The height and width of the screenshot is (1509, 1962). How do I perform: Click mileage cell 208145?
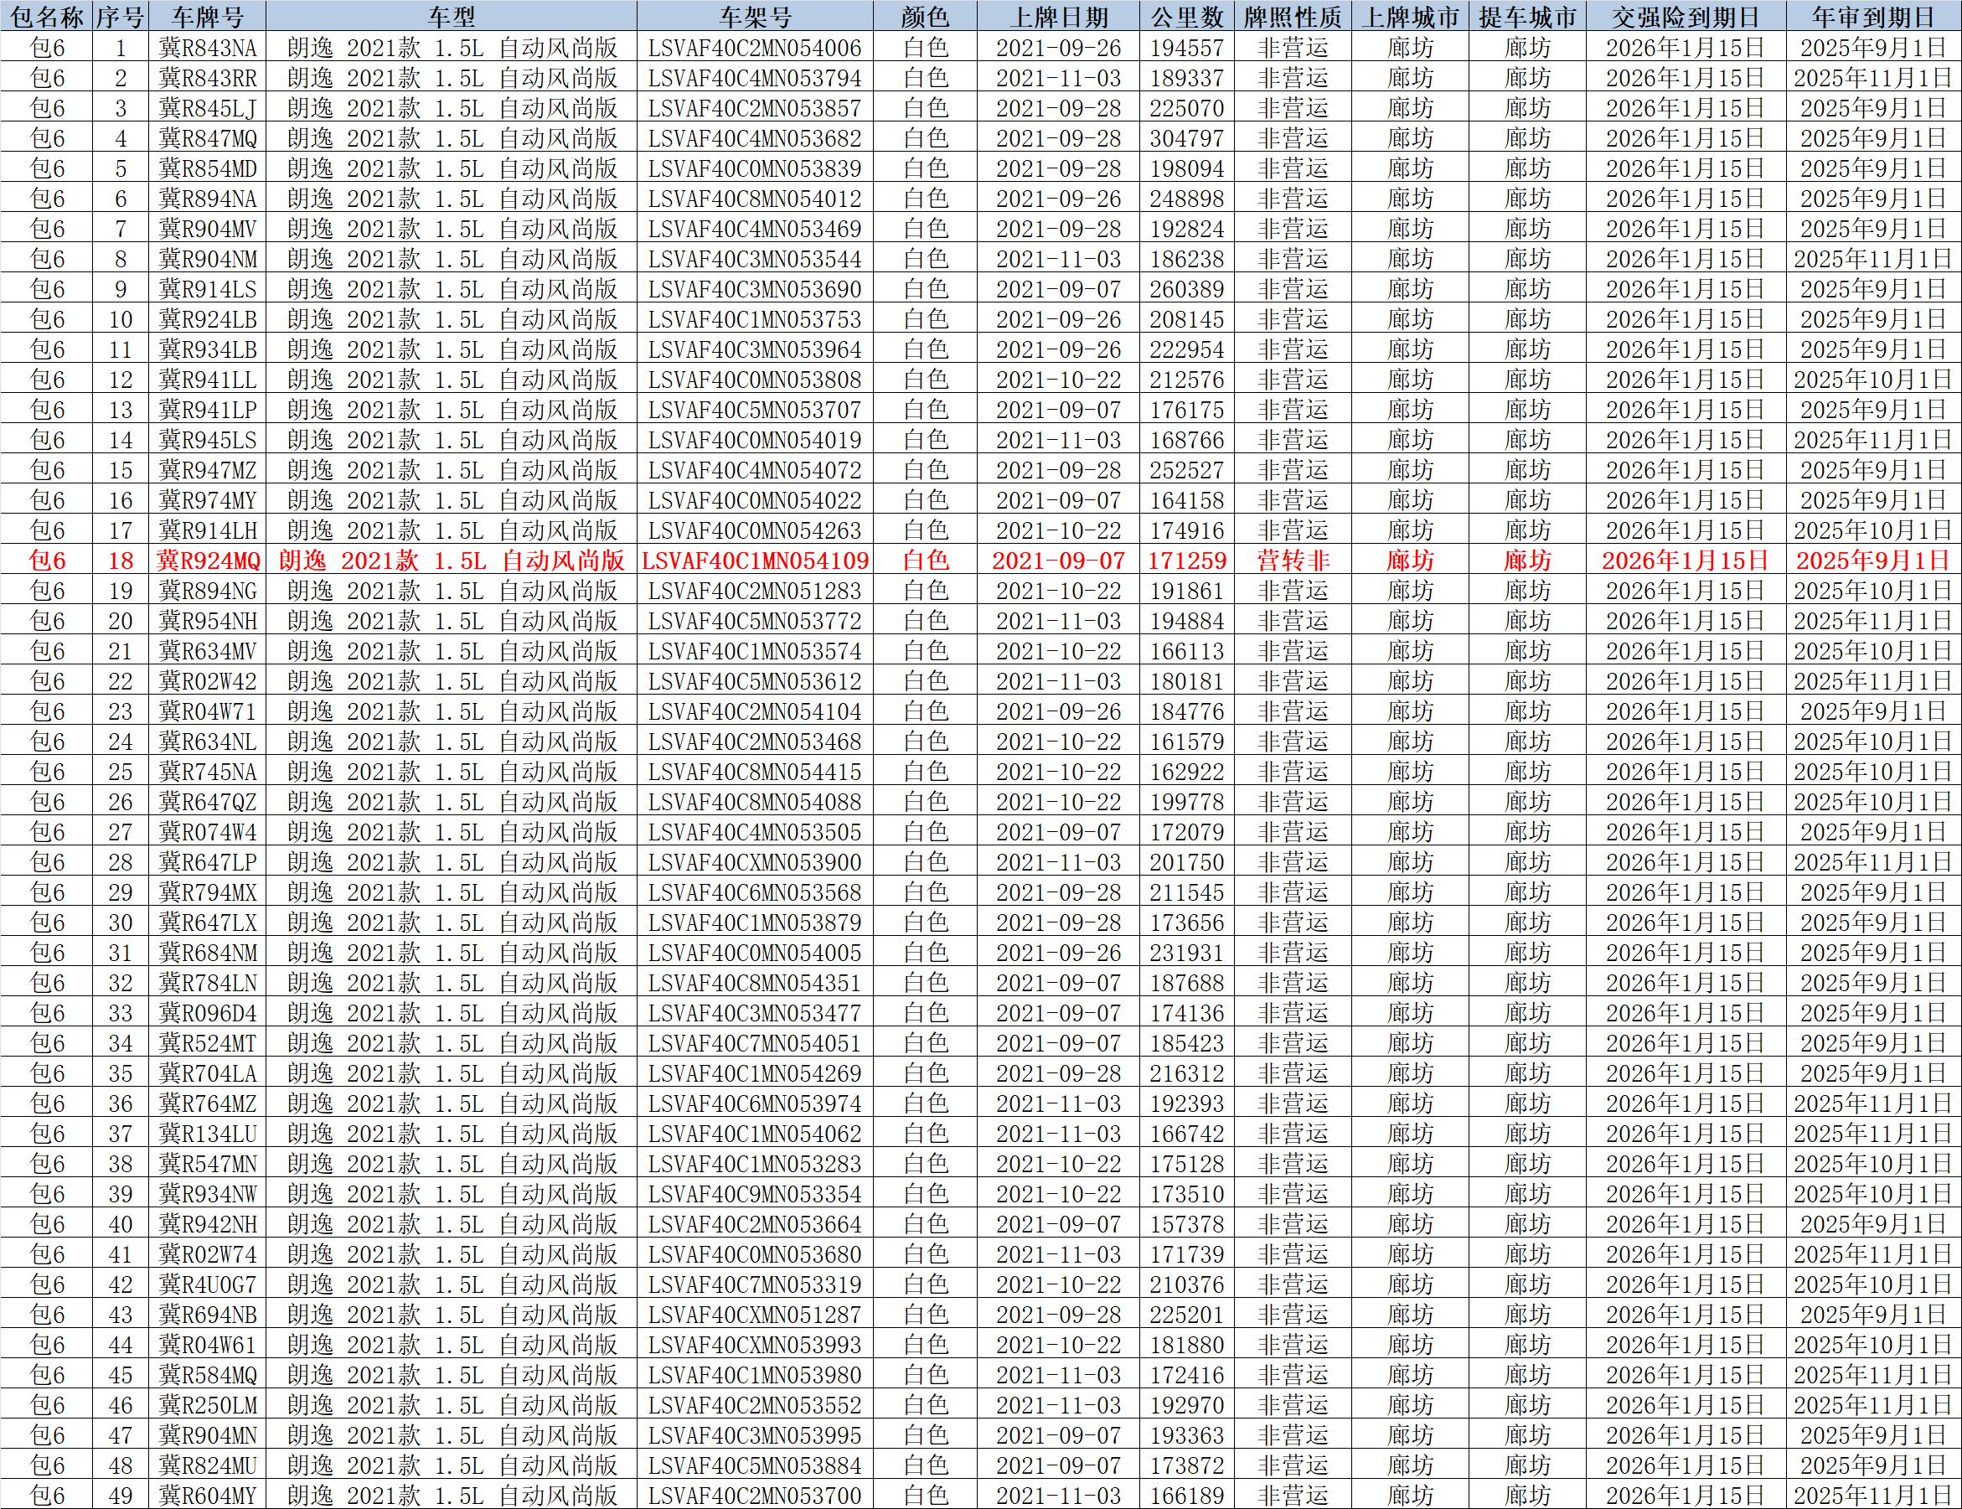(1187, 319)
